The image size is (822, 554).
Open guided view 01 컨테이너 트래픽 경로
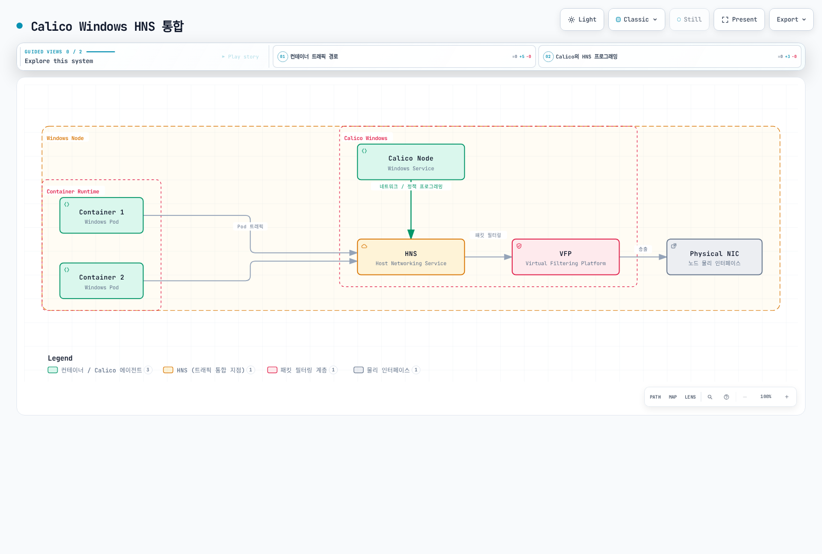point(404,56)
